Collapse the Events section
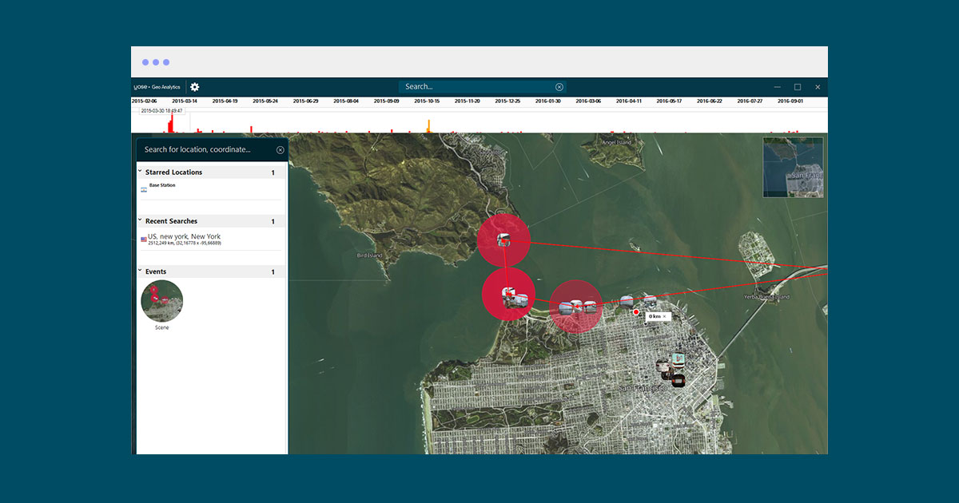The width and height of the screenshot is (959, 503). coord(140,271)
